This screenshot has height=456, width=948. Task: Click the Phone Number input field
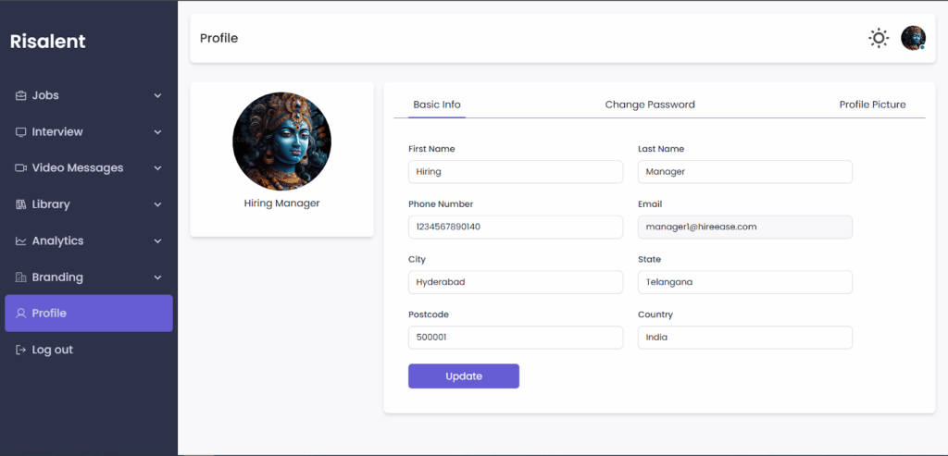click(515, 228)
